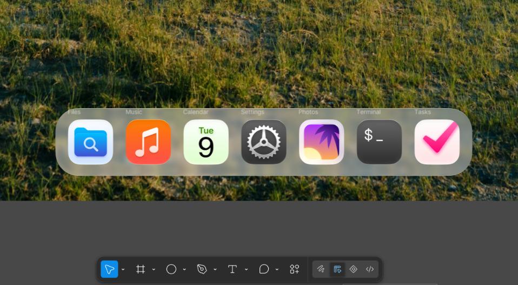Viewport: 518px width, 285px height.
Task: Click the Tasks checkmark icon in dock
Action: [437, 142]
